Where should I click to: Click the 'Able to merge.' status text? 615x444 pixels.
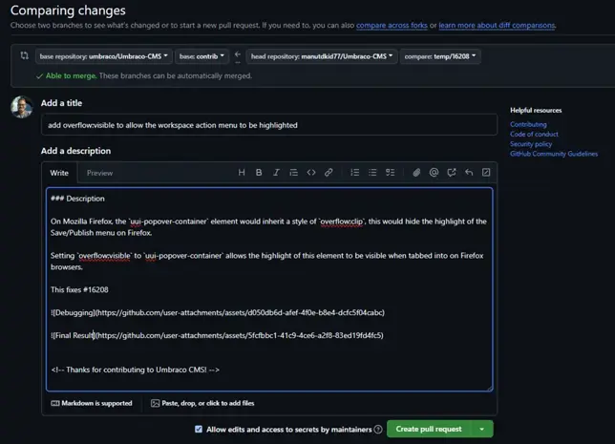click(x=71, y=75)
